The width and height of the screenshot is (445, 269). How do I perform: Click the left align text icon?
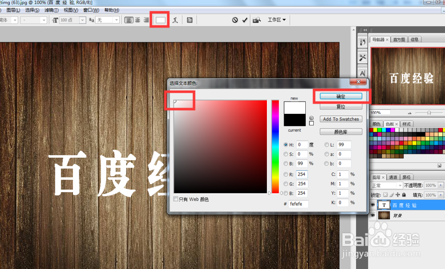point(129,20)
